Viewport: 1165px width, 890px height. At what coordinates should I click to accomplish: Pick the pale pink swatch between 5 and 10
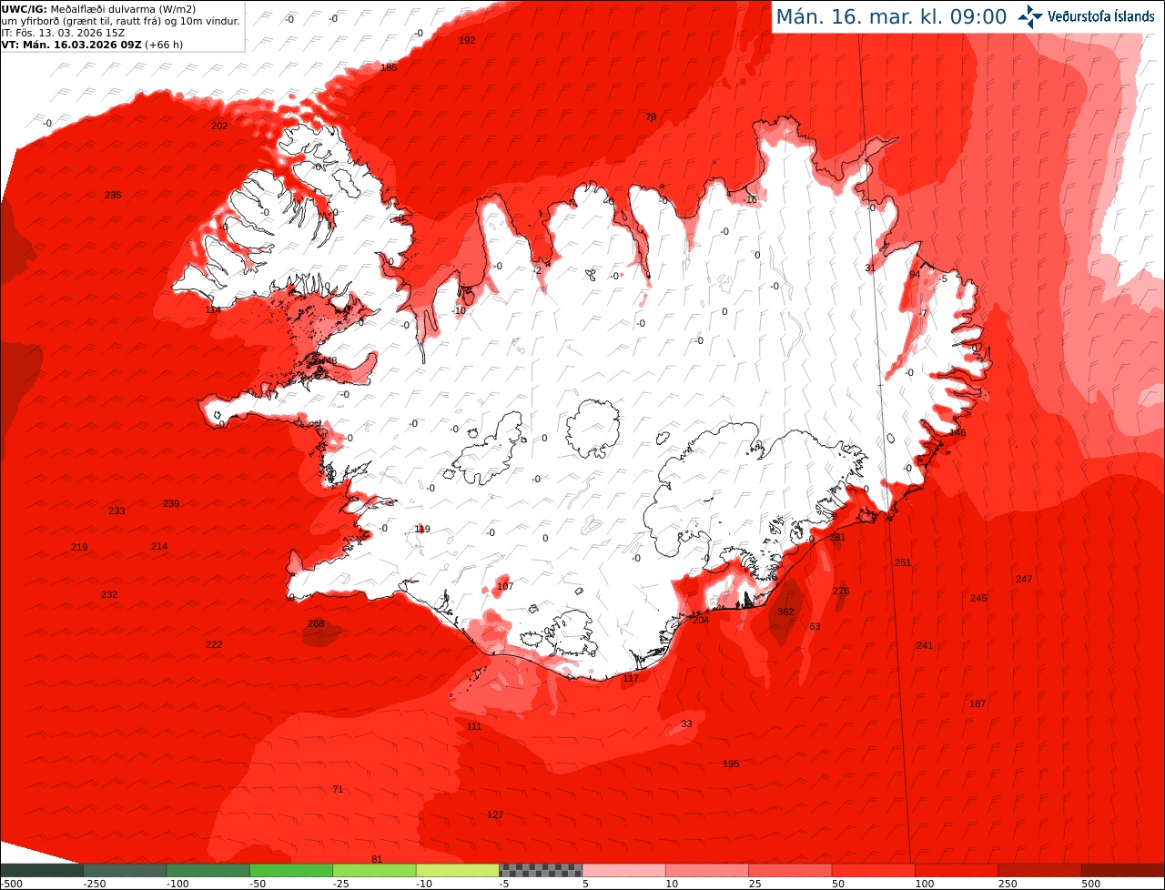click(623, 870)
